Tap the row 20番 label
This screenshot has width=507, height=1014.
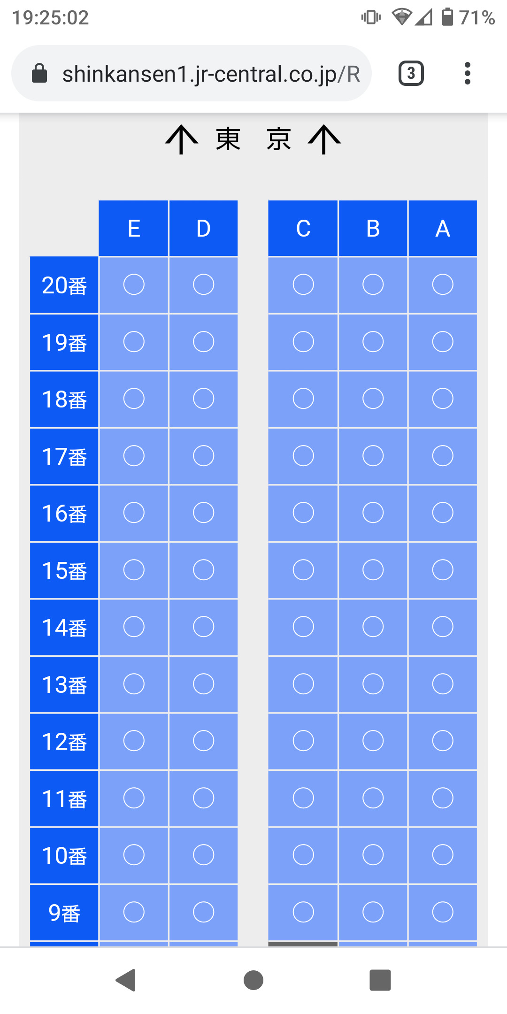tap(64, 285)
